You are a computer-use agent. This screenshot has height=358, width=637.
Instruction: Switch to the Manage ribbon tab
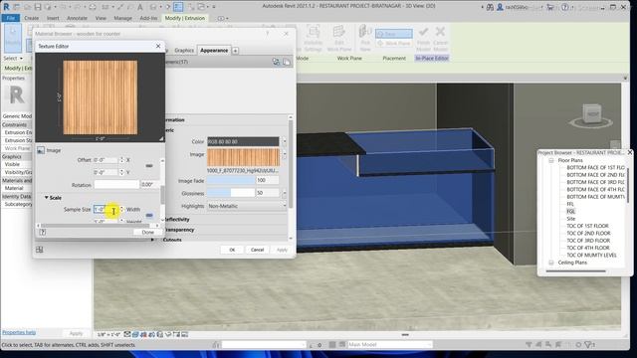122,18
